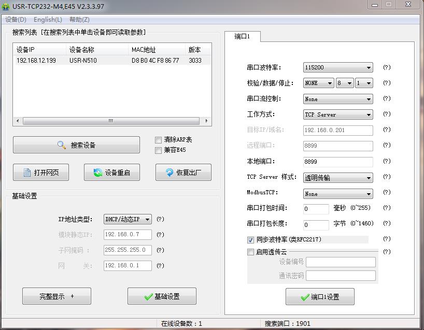Click the green checkmark on 基础设置 button
This screenshot has width=424, height=330.
(148, 296)
